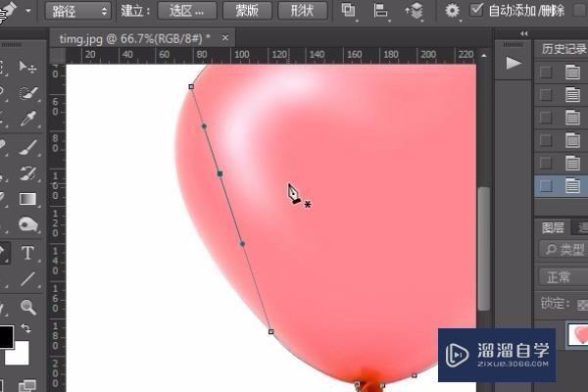The image size is (588, 392).
Task: Collapse panels with double-arrow icon
Action: point(524,34)
